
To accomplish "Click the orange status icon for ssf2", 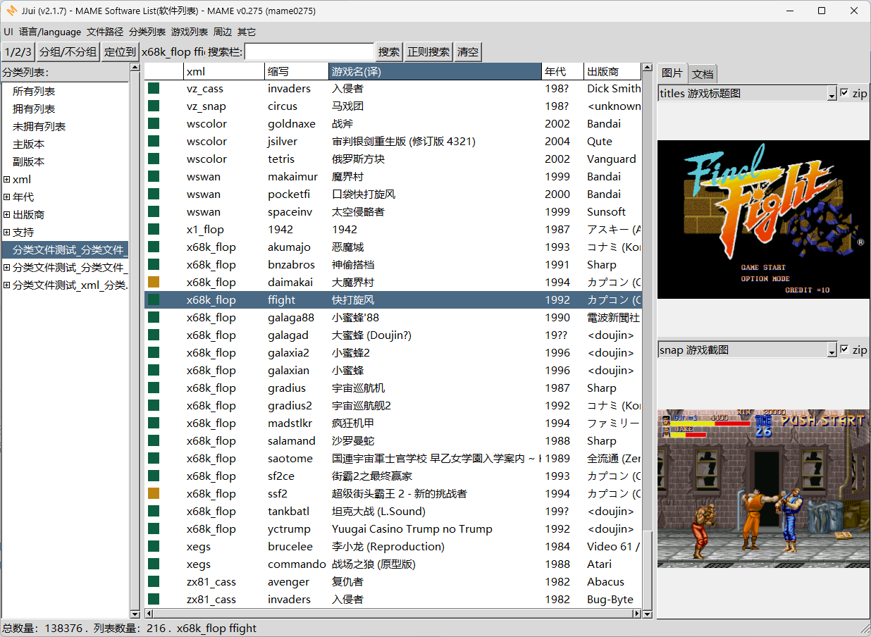I will (153, 493).
